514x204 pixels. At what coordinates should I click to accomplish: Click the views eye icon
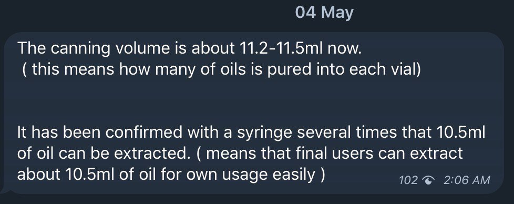428,180
